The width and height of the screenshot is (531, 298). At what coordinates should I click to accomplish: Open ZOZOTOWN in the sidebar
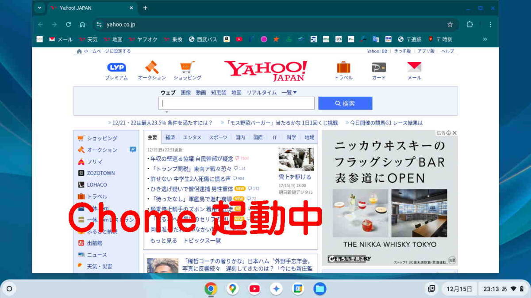(100, 173)
